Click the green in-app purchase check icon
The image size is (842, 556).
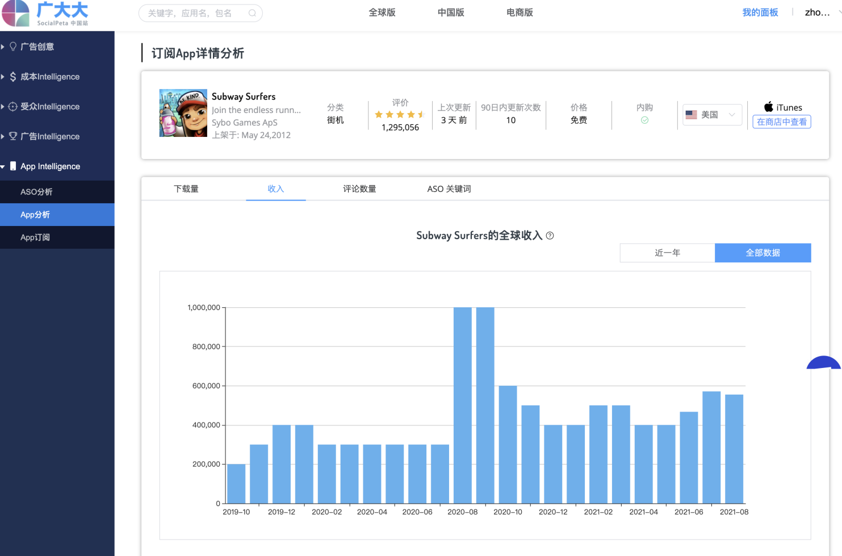pyautogui.click(x=644, y=120)
